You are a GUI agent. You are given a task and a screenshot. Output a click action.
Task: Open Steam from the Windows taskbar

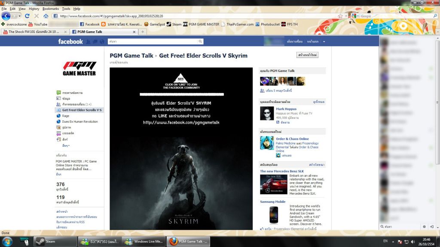pos(55,241)
